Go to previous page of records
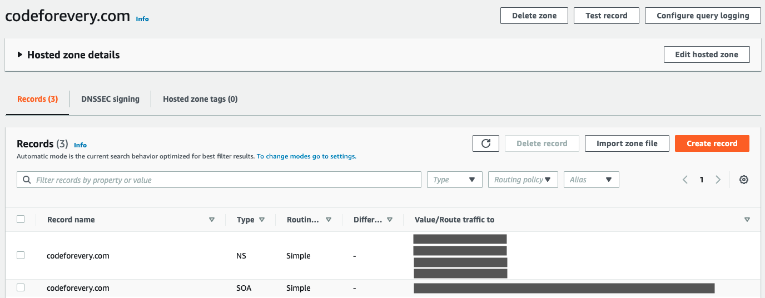 [x=685, y=180]
